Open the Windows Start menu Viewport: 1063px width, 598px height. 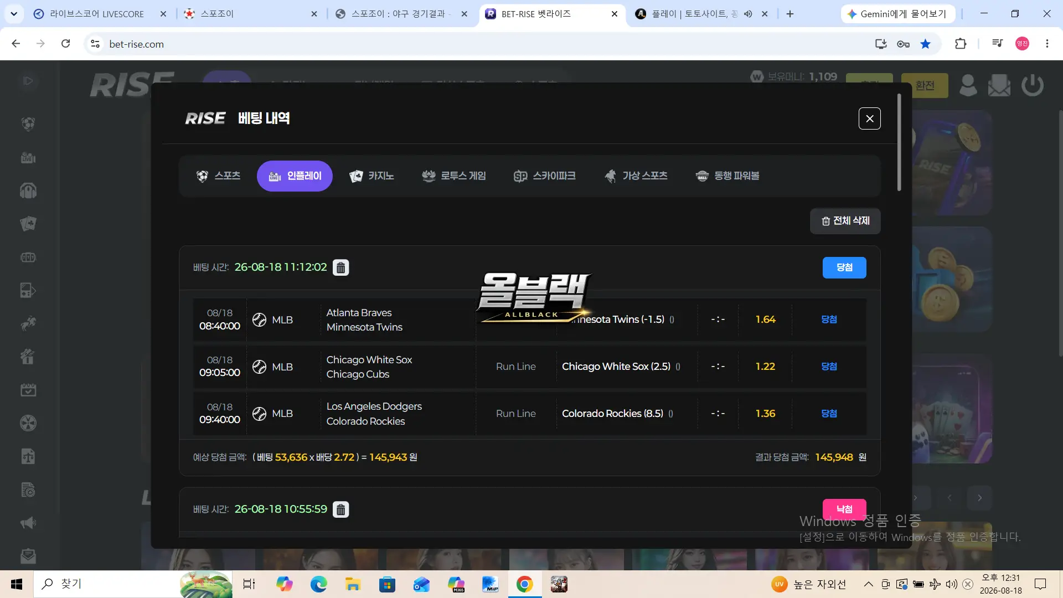pyautogui.click(x=17, y=584)
